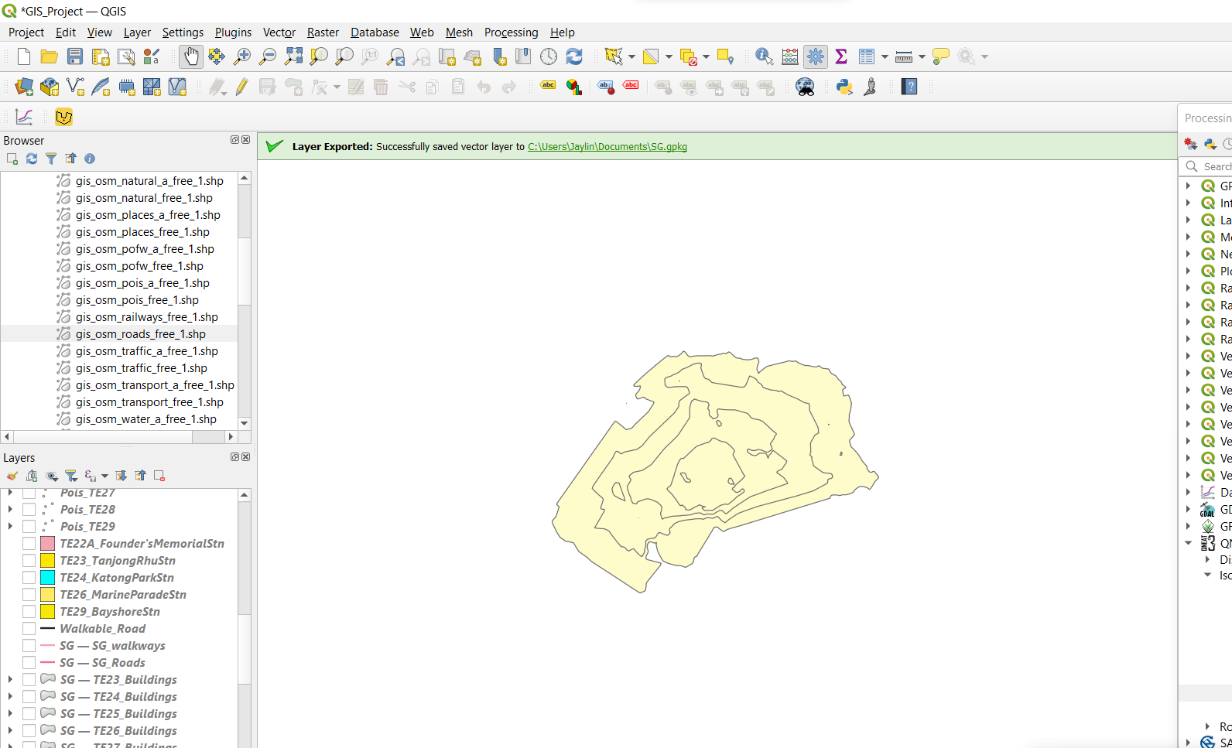Toggle visibility of Walkable_Road layer
This screenshot has width=1232, height=748.
tap(29, 629)
